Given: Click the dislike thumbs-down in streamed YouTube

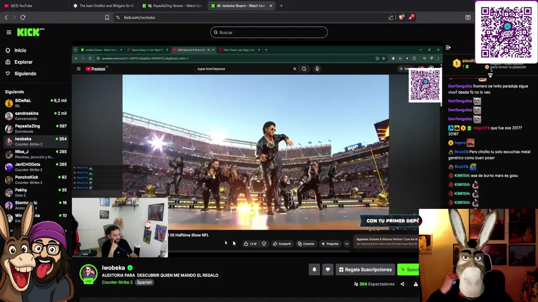Looking at the screenshot, I should click(264, 244).
